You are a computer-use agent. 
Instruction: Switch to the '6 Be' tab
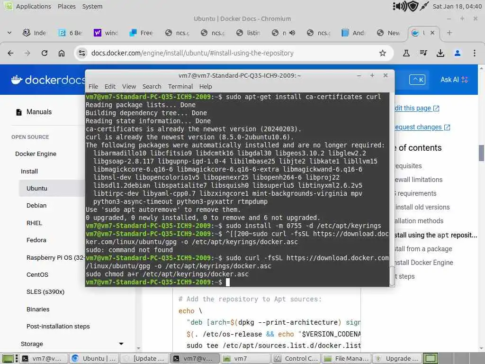click(70, 33)
